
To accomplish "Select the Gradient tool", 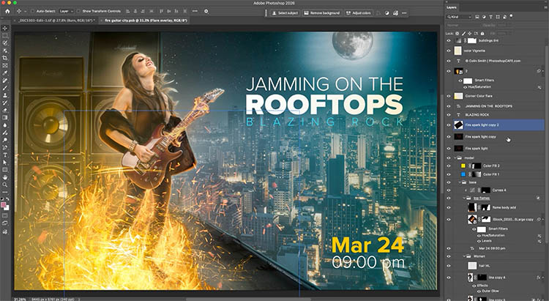I will tap(5, 117).
